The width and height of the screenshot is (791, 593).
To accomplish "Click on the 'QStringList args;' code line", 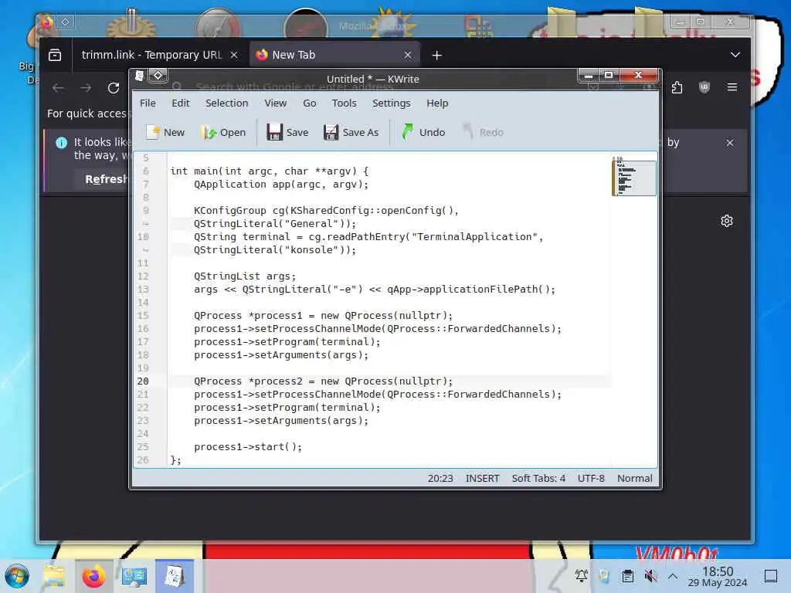I will [x=245, y=276].
